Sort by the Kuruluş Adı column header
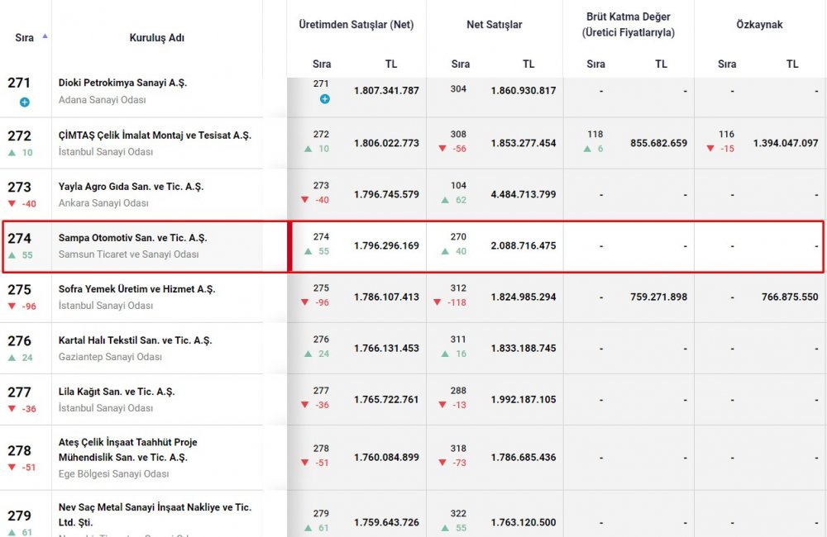827x537 pixels. point(156,37)
